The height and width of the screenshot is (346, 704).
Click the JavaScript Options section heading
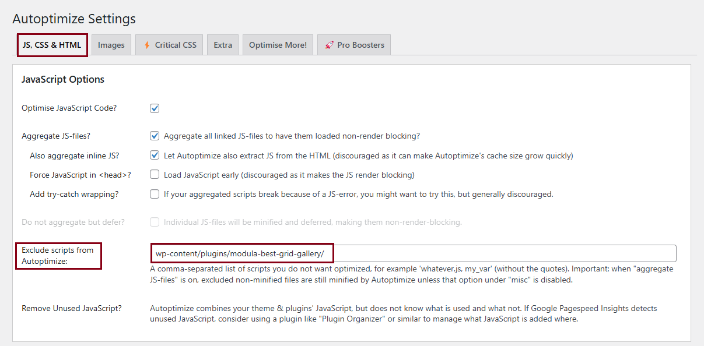(63, 79)
